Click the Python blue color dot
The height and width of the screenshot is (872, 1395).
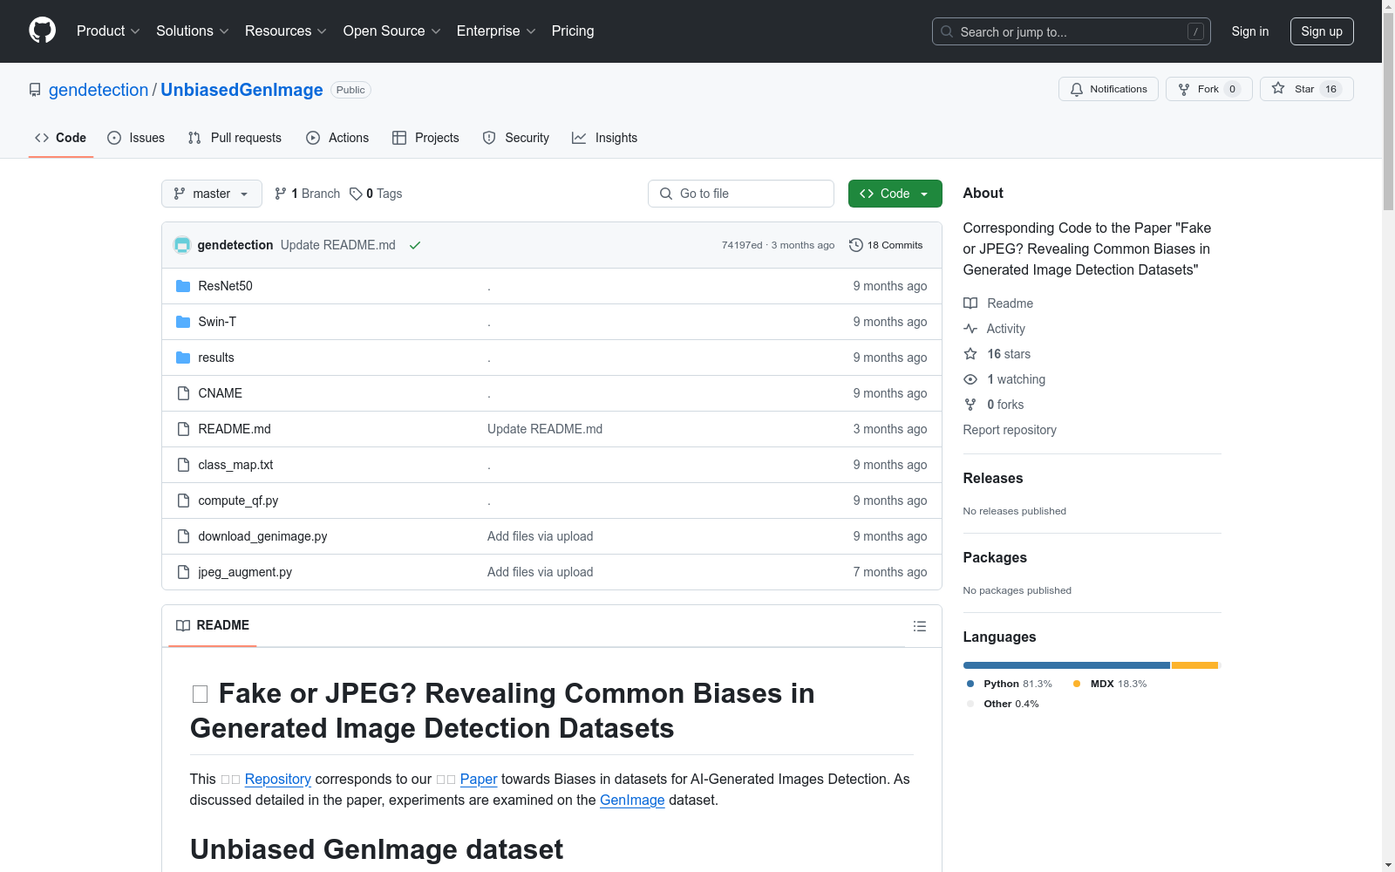tap(970, 684)
